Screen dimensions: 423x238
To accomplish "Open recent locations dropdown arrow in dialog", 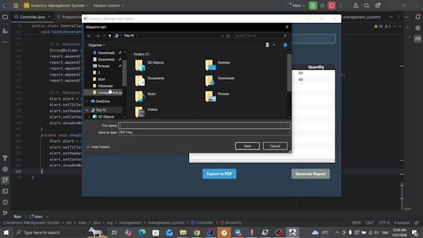I will coord(104,36).
